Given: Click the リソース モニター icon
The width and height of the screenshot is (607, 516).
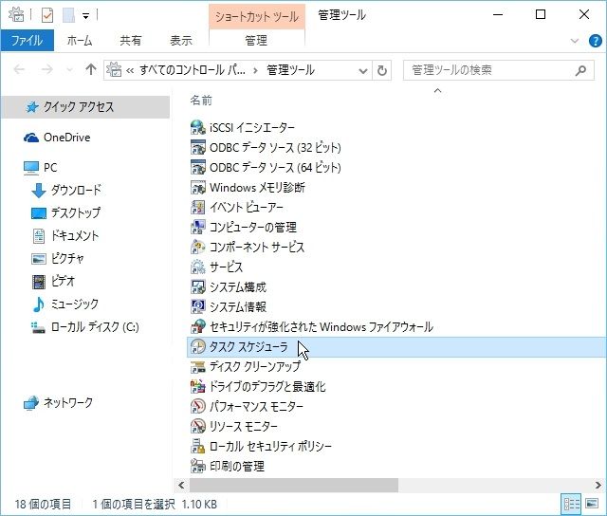Looking at the screenshot, I should tap(198, 427).
